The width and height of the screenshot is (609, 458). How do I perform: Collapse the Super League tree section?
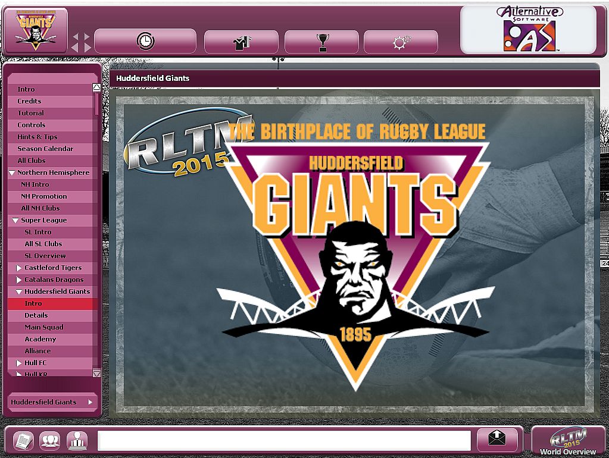click(x=15, y=221)
